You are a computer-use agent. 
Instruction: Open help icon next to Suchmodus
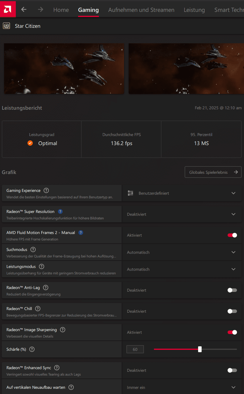[33, 250]
